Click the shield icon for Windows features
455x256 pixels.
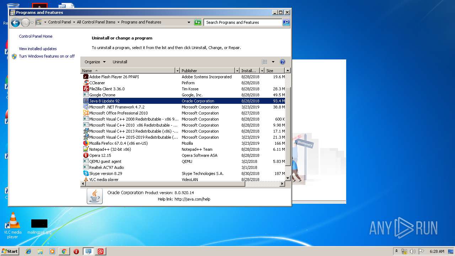(14, 56)
